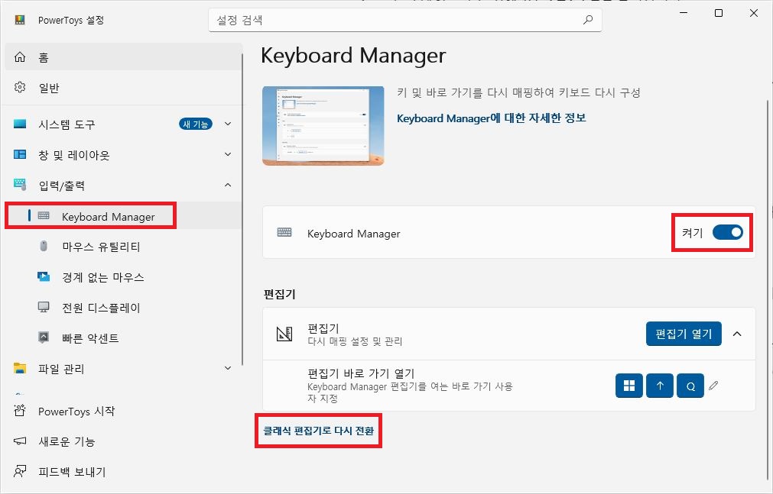This screenshot has height=494, width=773.
Task: Click 클래식 편집기로 다시 전환 link
Action: (319, 431)
